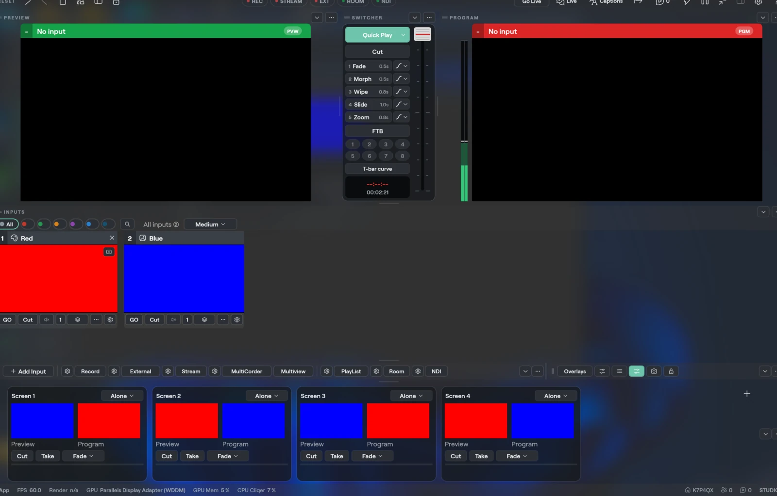Click Screen 3 Preview blue thumbnail
The image size is (777, 496).
tap(331, 420)
